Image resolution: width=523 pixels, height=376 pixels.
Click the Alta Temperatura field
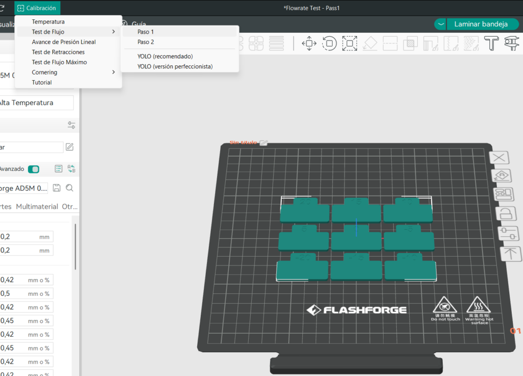(36, 103)
